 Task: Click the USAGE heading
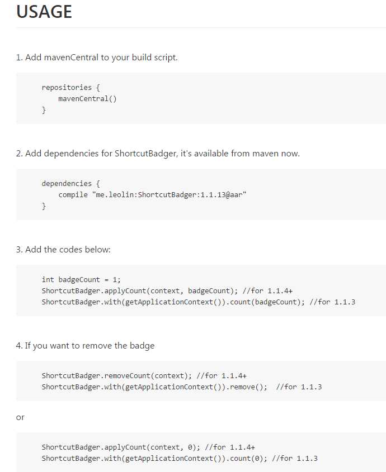[44, 12]
